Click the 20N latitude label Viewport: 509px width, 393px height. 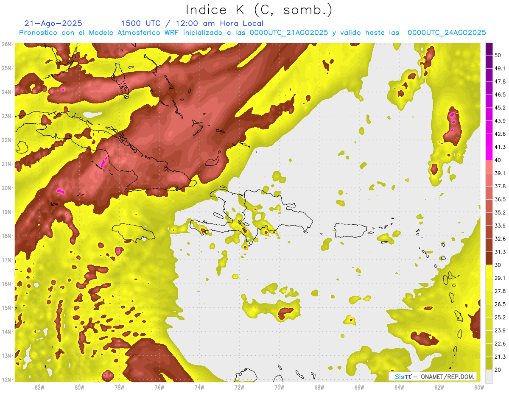[6, 188]
